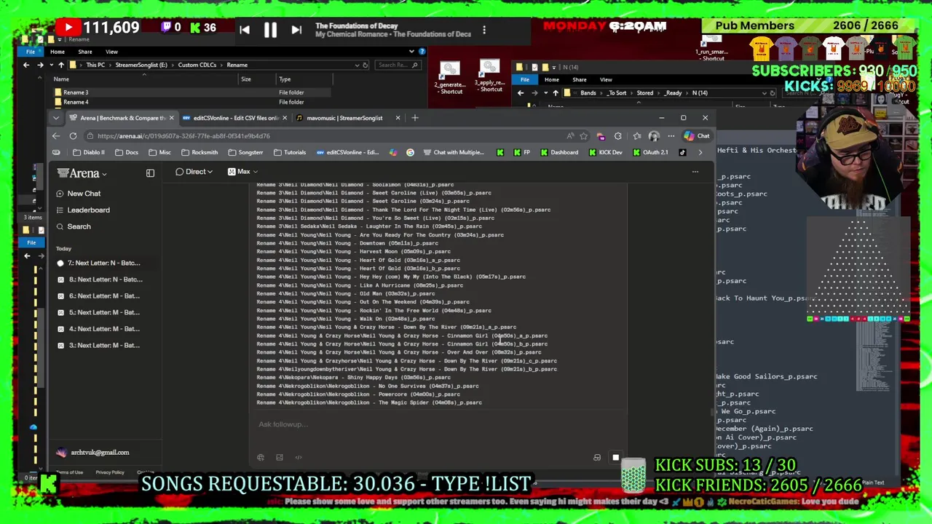Open the Share tab in Rename Explorer
The height and width of the screenshot is (524, 932).
(85, 52)
